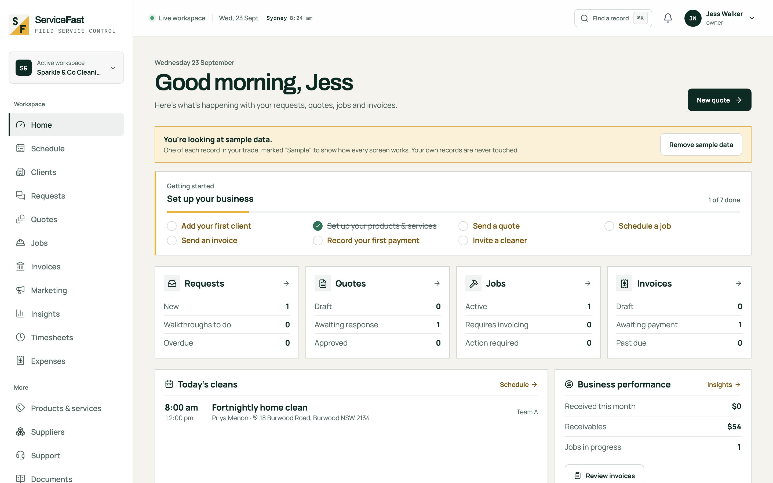Click the Walkthroughs to do row

pos(227,325)
